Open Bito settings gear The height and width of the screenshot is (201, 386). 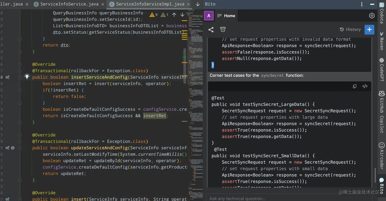click(372, 16)
